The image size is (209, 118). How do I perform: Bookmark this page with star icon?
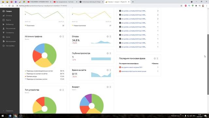[181, 6]
